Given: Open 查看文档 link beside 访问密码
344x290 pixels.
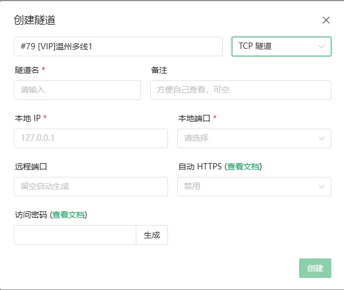Looking at the screenshot, I should tap(68, 215).
